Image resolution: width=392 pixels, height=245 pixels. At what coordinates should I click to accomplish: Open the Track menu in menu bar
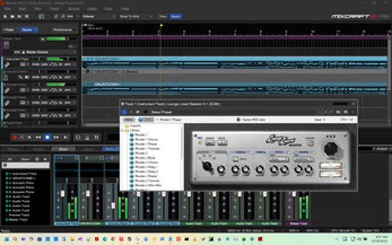[55, 10]
